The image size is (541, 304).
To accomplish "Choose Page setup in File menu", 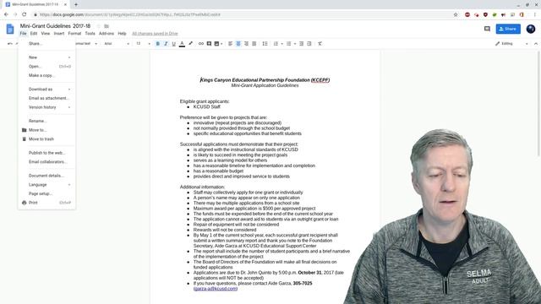I will point(47,193).
